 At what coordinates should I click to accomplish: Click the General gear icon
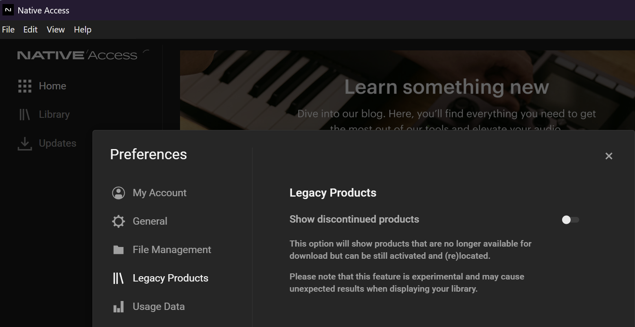[x=119, y=221]
